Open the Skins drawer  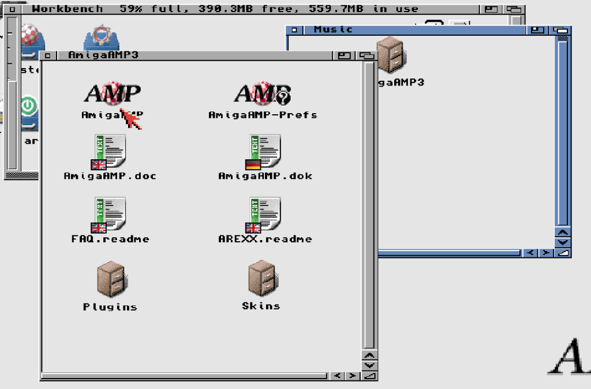[261, 279]
